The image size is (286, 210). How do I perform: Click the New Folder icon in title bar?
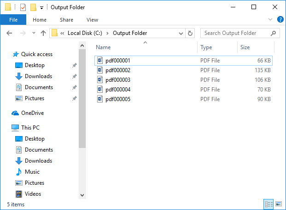pos(33,7)
